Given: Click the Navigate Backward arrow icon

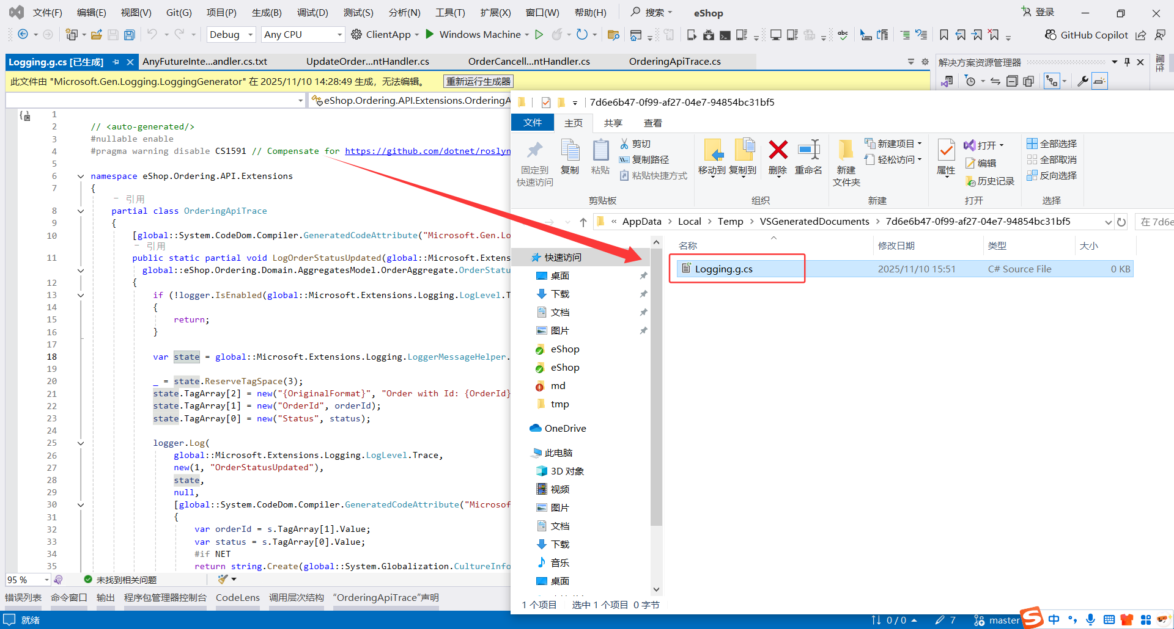Looking at the screenshot, I should [23, 35].
